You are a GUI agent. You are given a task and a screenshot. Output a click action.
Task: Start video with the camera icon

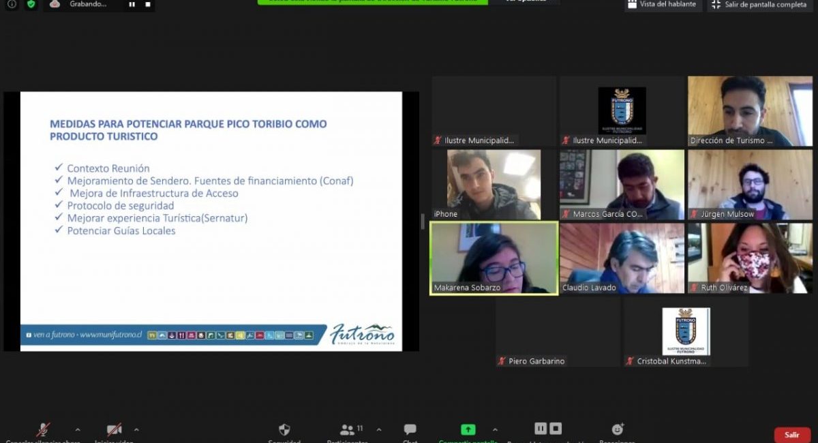point(114,430)
